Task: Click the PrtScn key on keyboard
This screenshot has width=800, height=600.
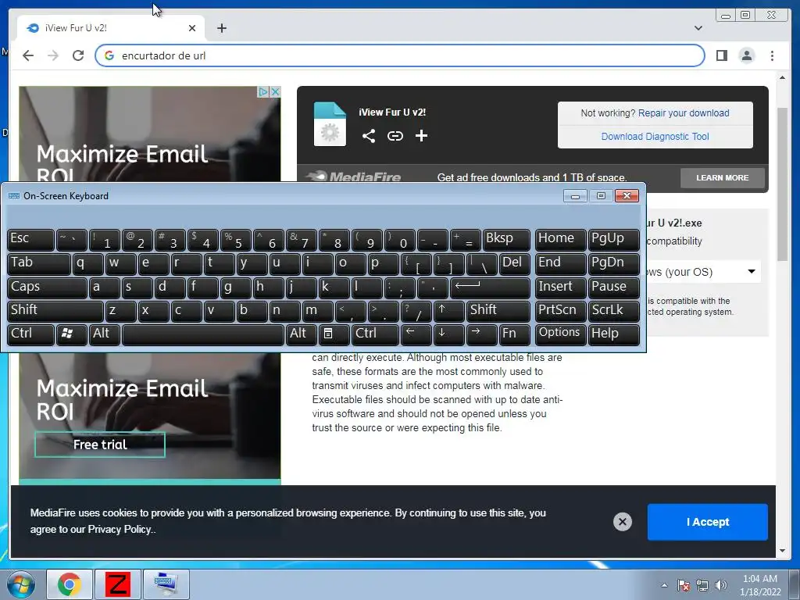Action: (x=560, y=311)
